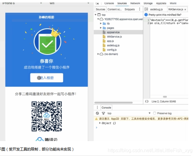This screenshot has height=156, width=195.
Task: Click the warning triangle icon in console
Action: pyautogui.click(x=96, y=119)
